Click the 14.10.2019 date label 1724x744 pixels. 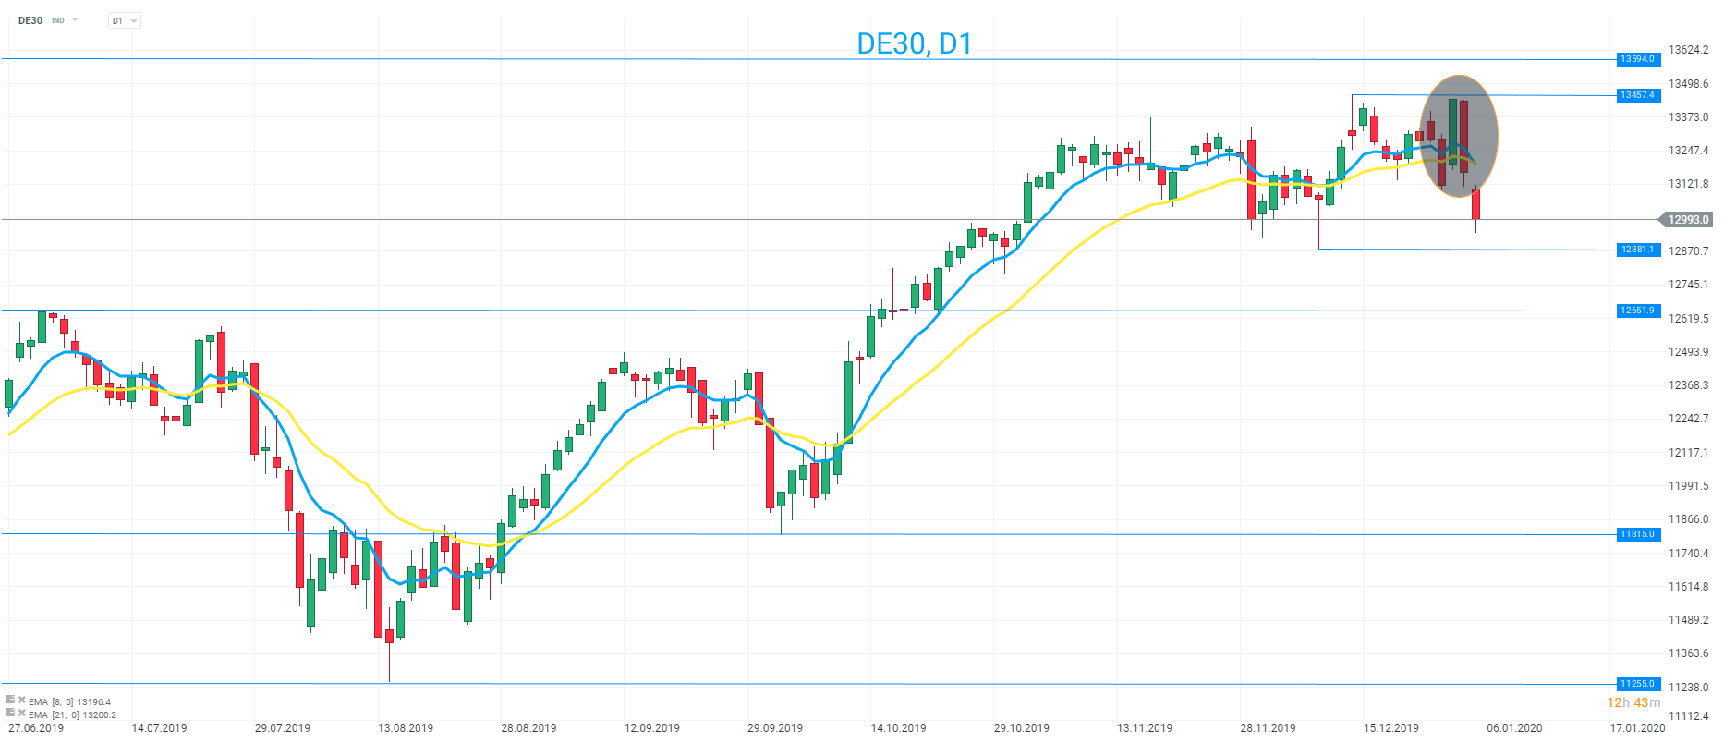(x=899, y=728)
